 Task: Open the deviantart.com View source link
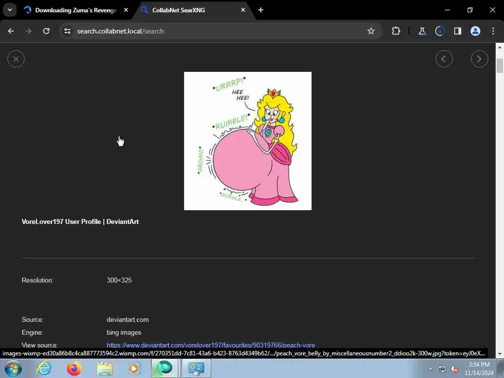pos(211,345)
